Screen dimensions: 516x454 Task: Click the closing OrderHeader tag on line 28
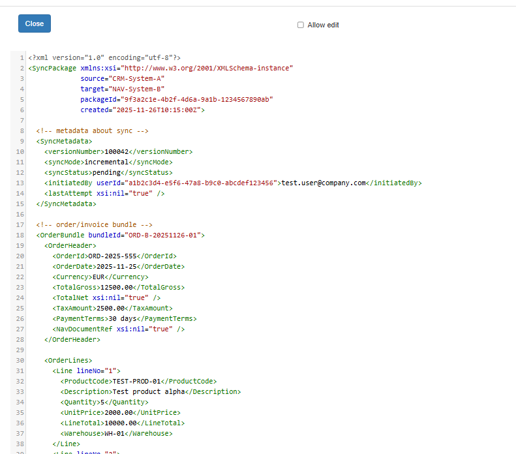point(72,339)
